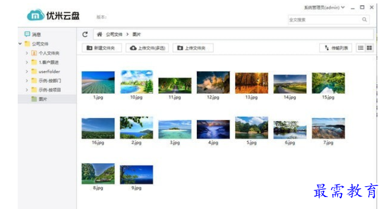Switch to list view layout
383x209 pixels.
pyautogui.click(x=361, y=48)
